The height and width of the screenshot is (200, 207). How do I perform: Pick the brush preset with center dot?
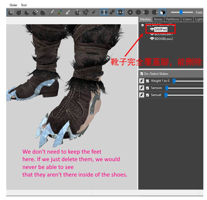pyautogui.click(x=130, y=12)
